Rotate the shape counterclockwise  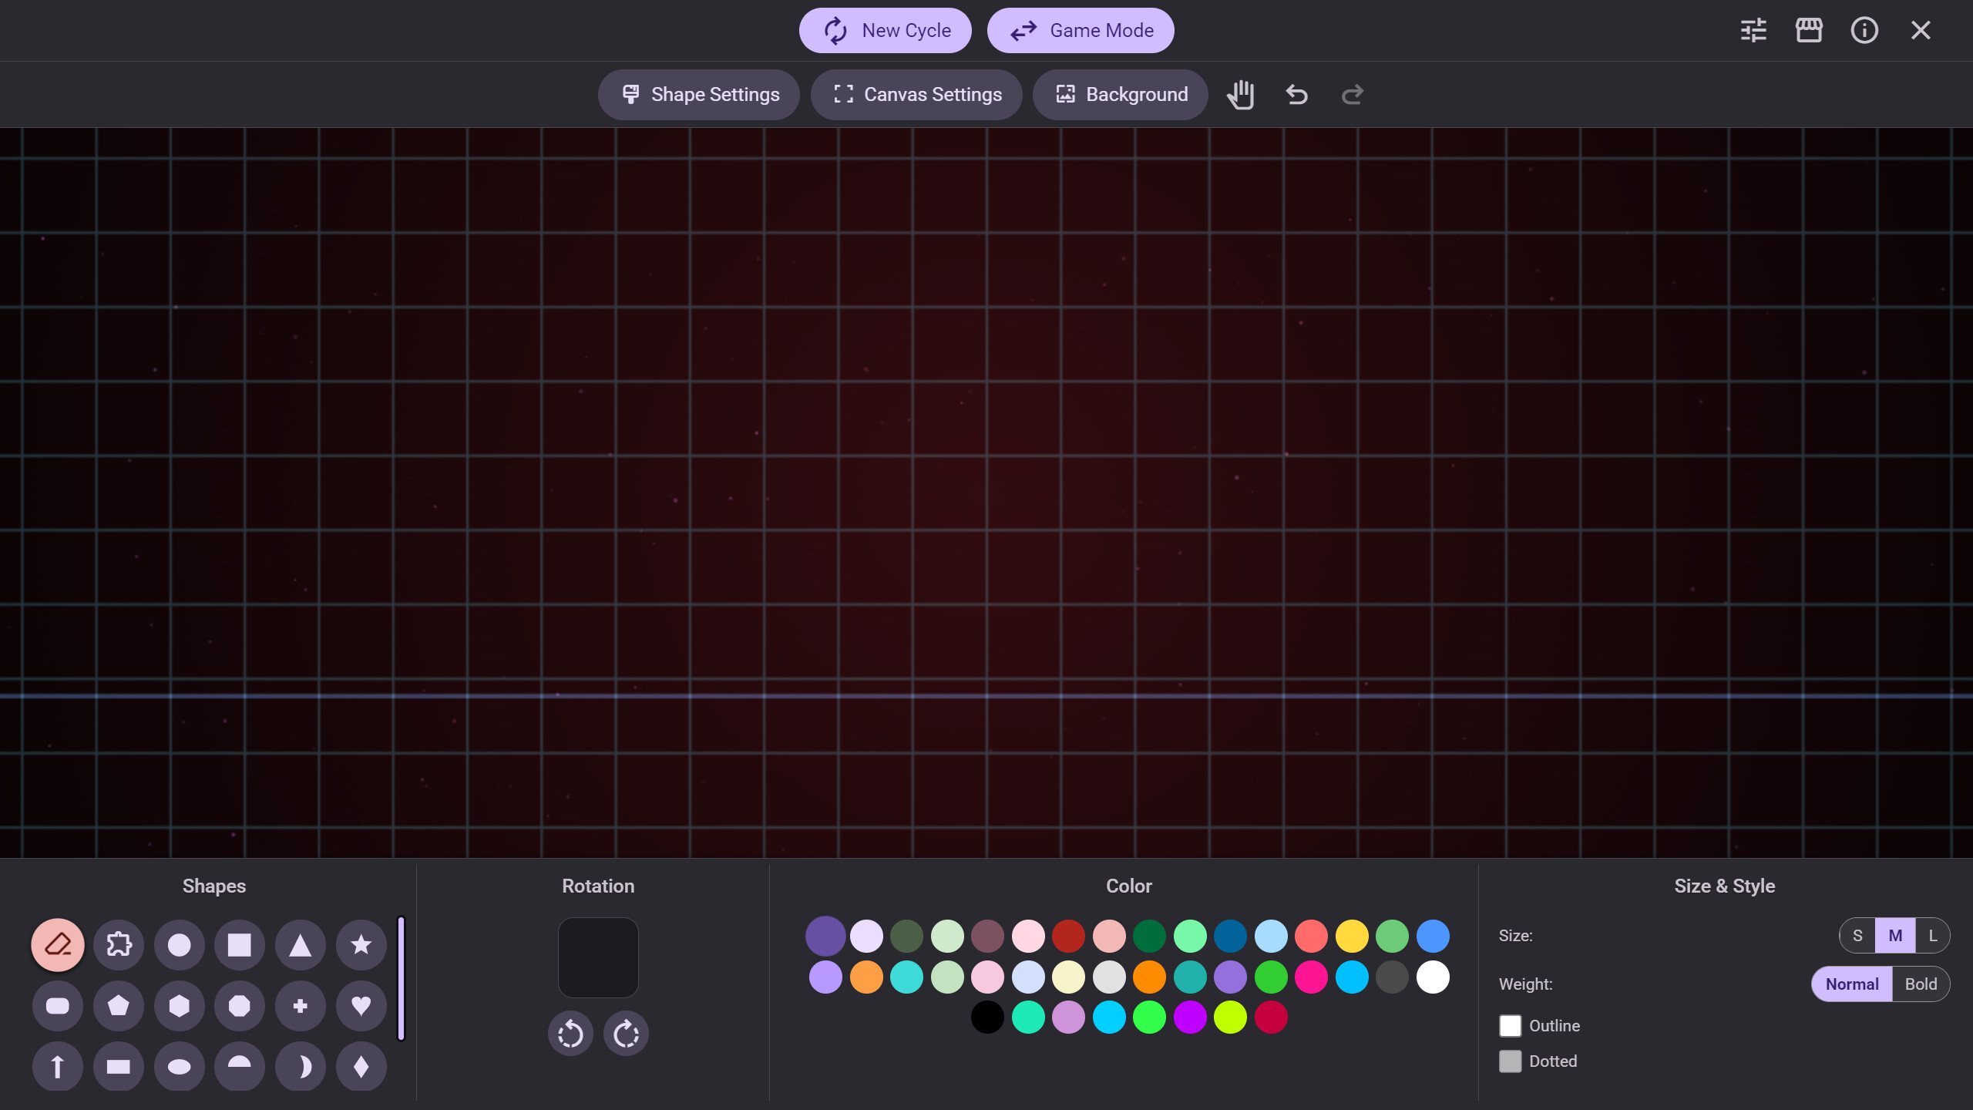[570, 1033]
